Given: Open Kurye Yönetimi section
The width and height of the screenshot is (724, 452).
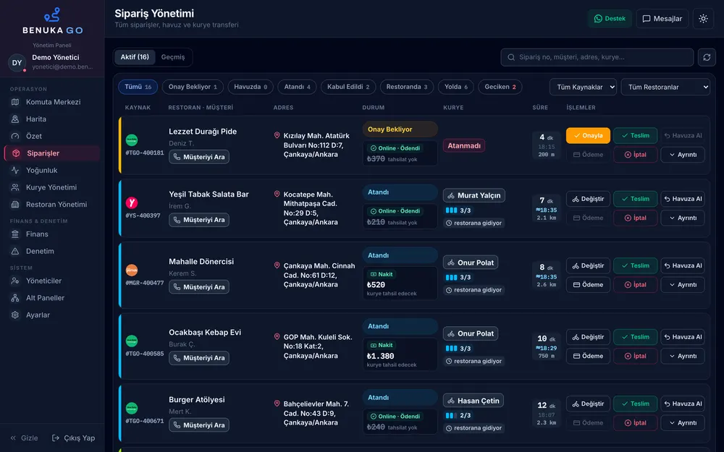Looking at the screenshot, I should (52, 187).
